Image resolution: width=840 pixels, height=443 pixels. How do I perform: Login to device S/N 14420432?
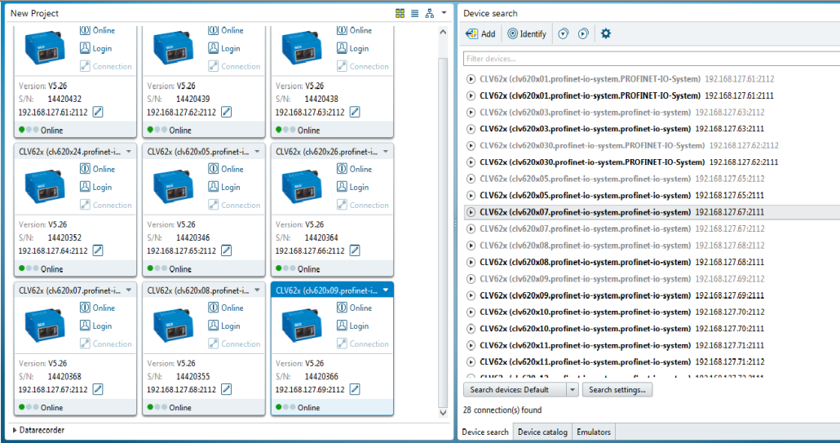[x=96, y=48]
